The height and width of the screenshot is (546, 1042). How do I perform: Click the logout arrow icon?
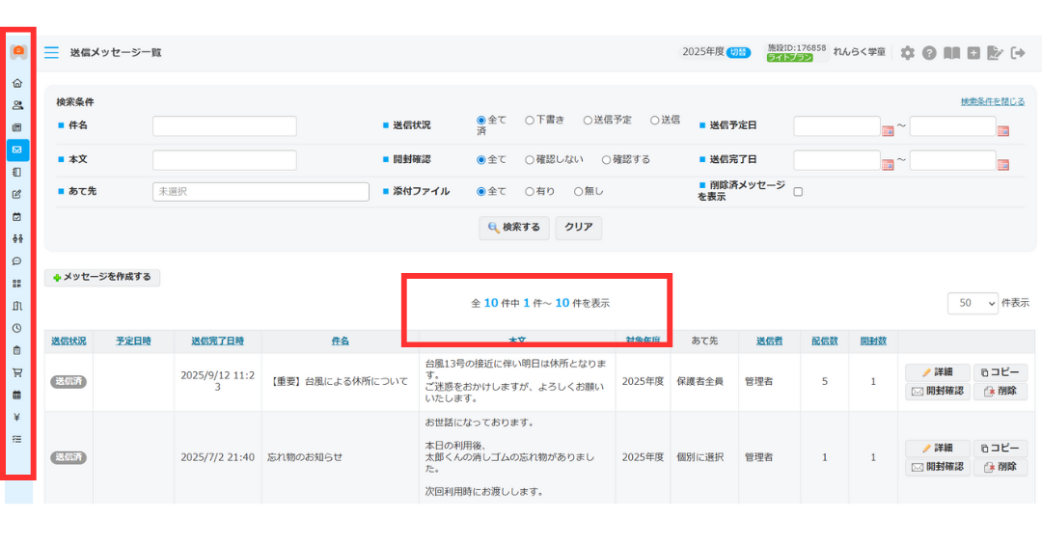click(1017, 53)
